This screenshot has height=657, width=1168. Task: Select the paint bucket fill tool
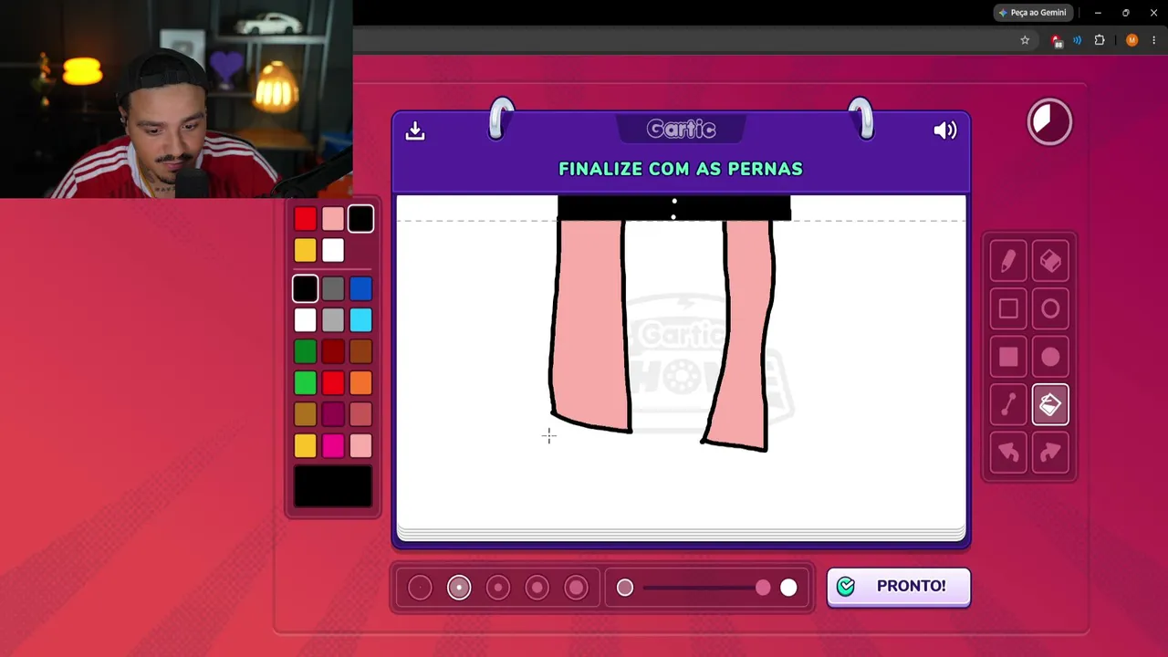[1050, 404]
